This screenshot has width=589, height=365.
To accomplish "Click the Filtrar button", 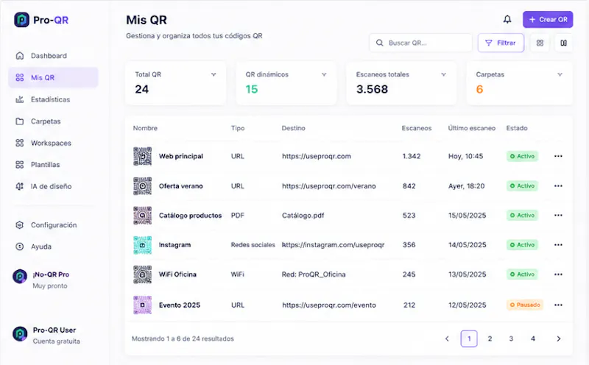I will pos(501,43).
